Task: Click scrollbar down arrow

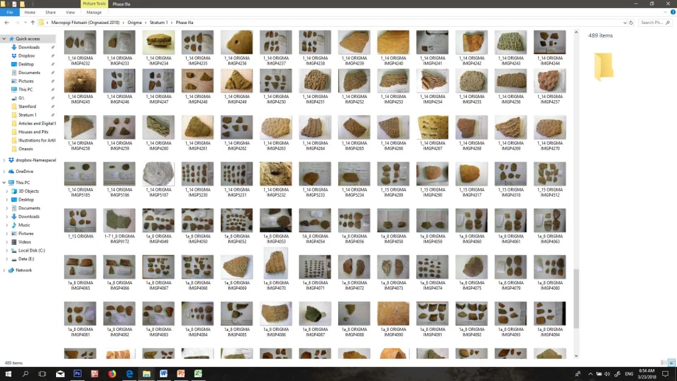Action: tap(576, 356)
